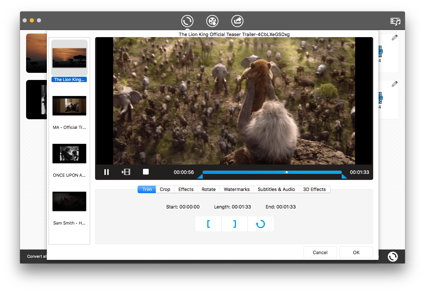Click the 'ONCE UPON A...' label
The image size is (425, 292).
pos(69,175)
